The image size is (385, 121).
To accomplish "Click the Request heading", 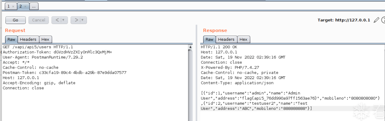I will (x=15, y=30).
